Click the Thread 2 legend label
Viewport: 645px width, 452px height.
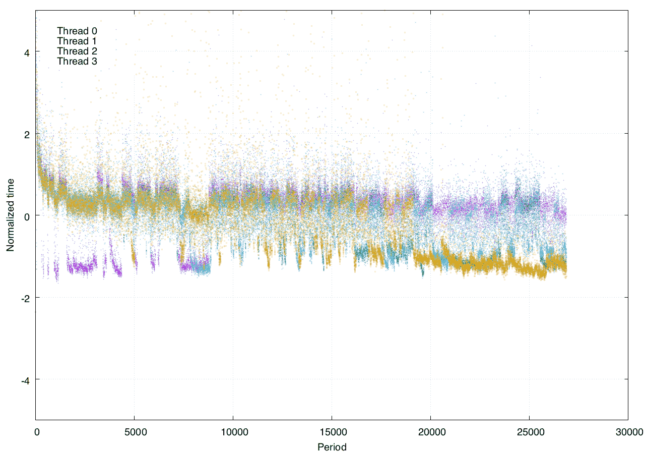click(x=77, y=51)
